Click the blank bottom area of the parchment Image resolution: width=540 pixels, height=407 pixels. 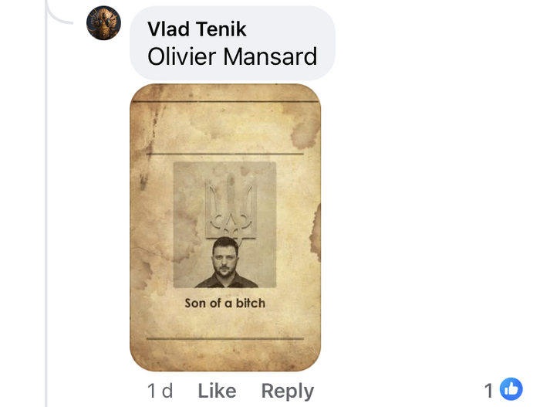[225, 355]
